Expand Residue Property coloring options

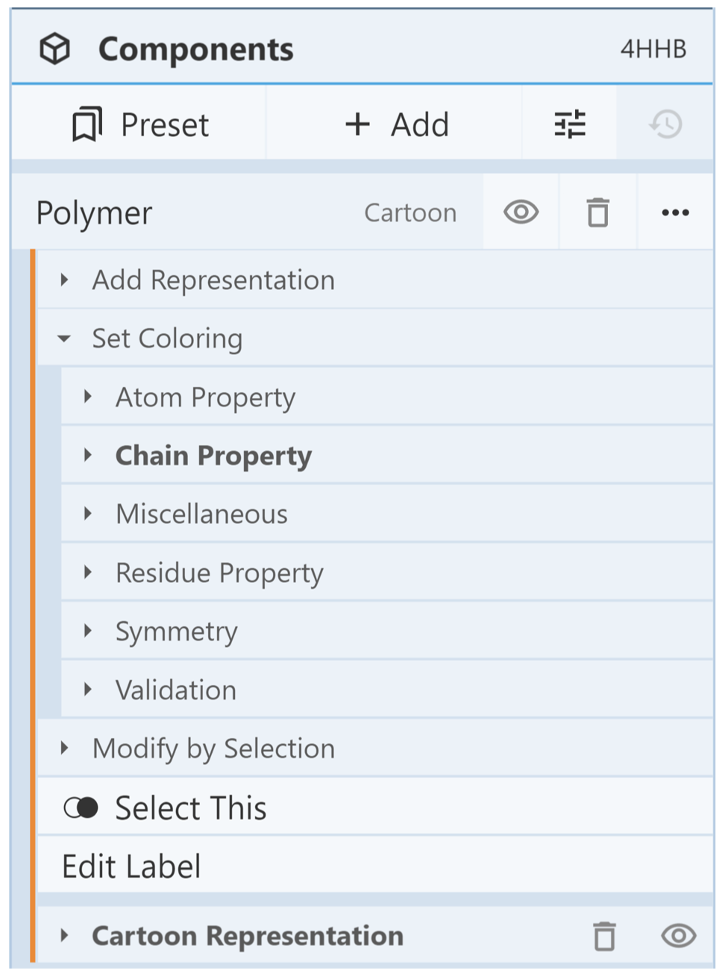(x=219, y=573)
